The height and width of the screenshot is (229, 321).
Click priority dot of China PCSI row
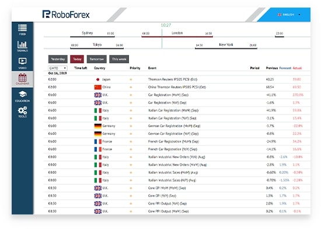tap(131, 87)
